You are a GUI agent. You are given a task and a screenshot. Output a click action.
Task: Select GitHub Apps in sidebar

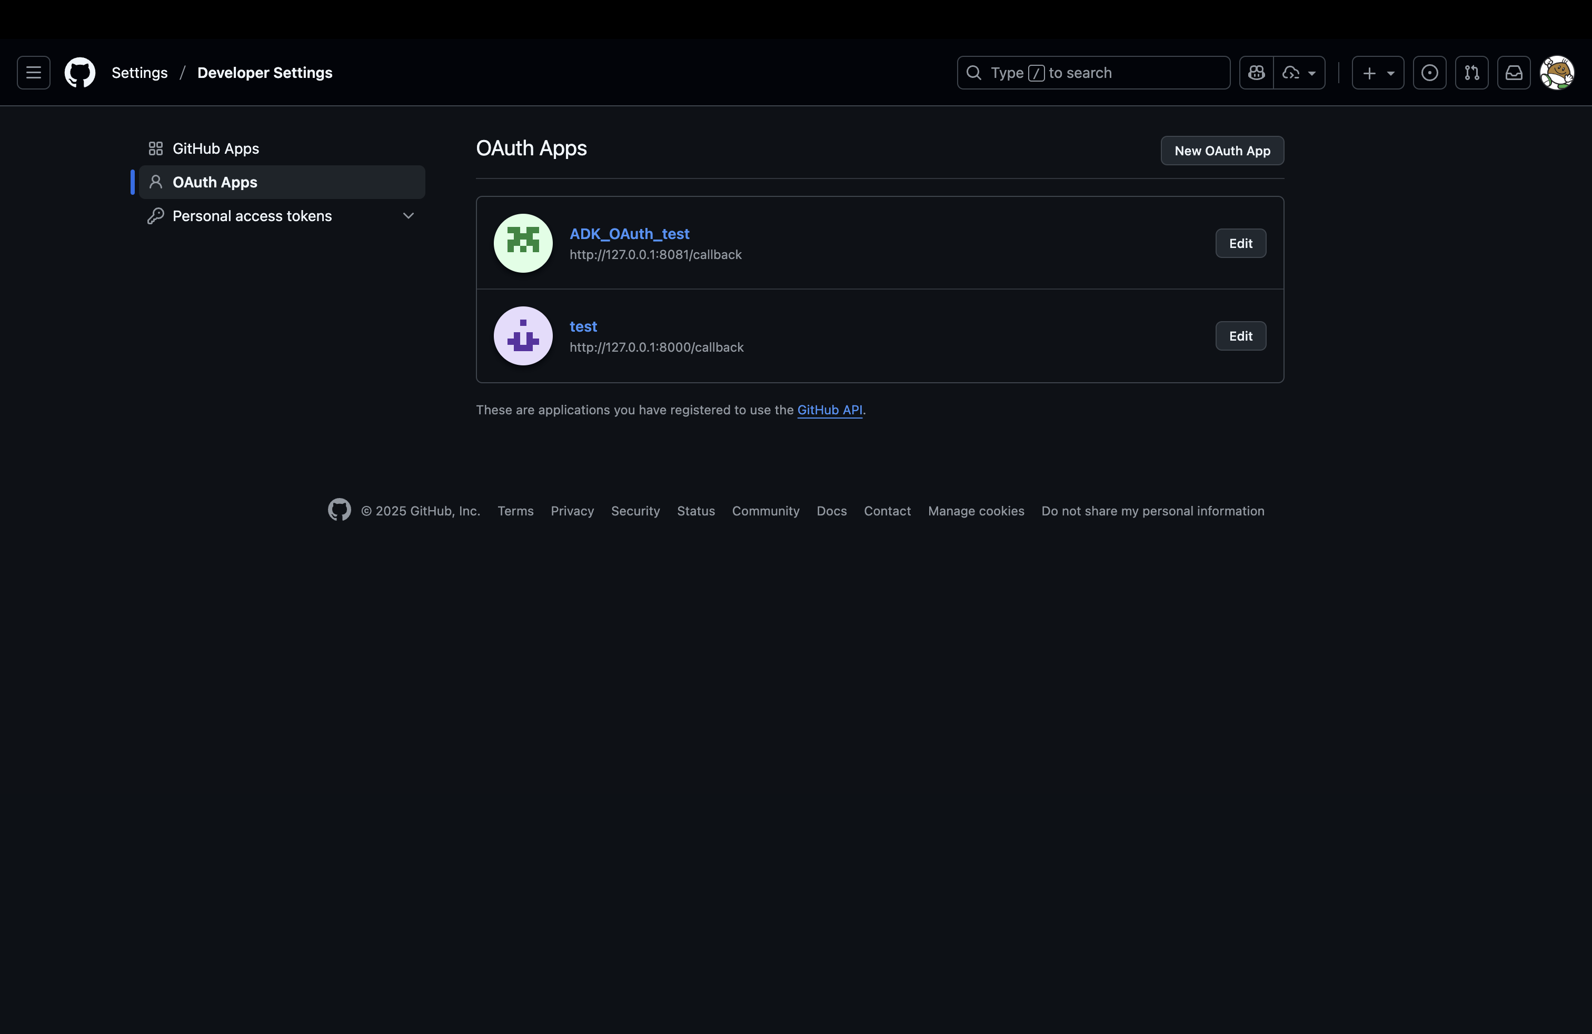(x=215, y=148)
